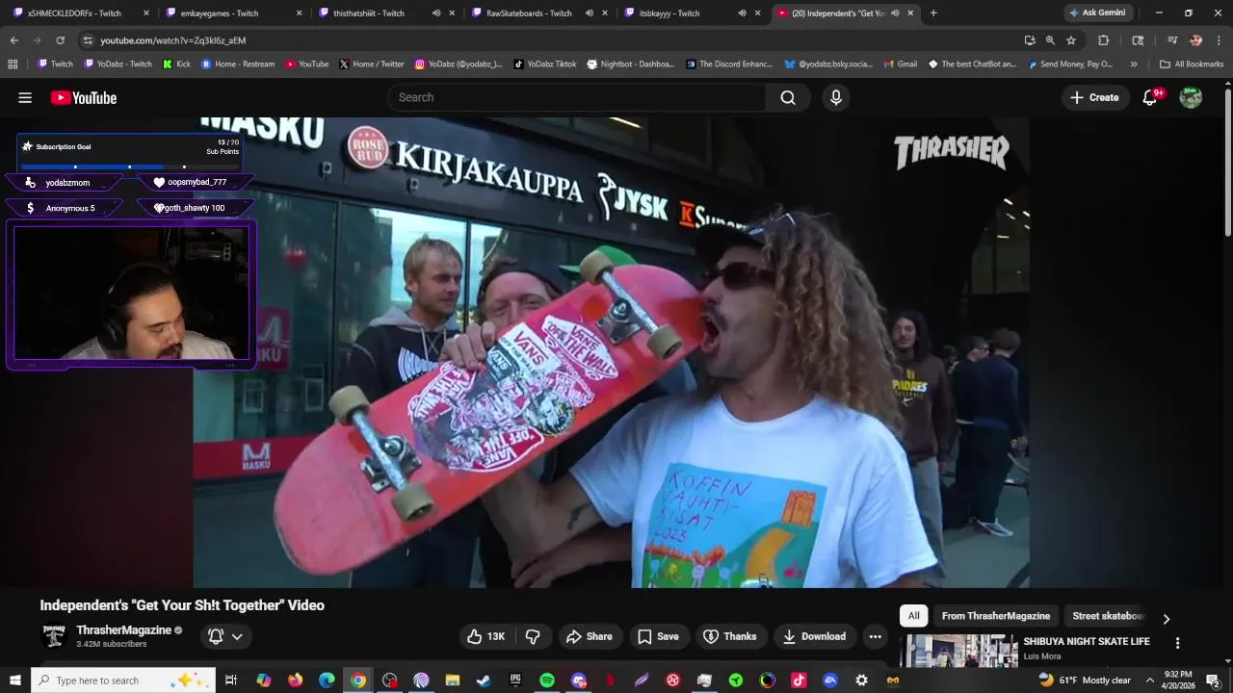Go to the YouTube home logo
Screen dimensions: 1233x693
point(84,97)
